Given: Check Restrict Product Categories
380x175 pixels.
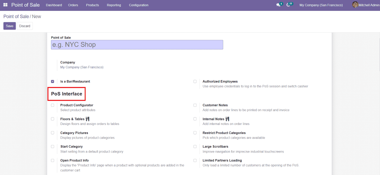Looking at the screenshot, I should 195,133.
